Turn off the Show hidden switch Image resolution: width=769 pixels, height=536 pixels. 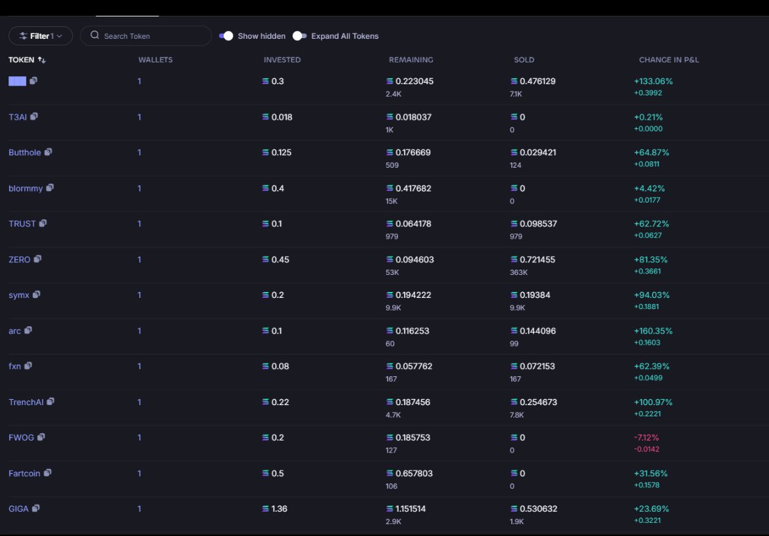226,36
